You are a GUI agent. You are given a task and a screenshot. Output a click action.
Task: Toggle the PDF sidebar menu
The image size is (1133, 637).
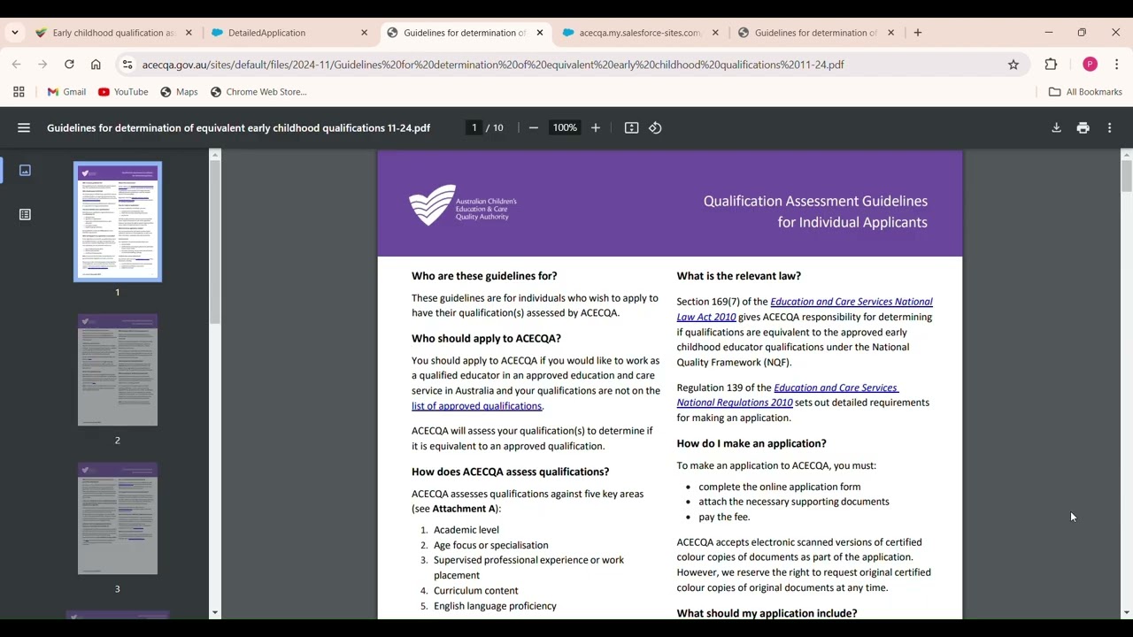[24, 128]
